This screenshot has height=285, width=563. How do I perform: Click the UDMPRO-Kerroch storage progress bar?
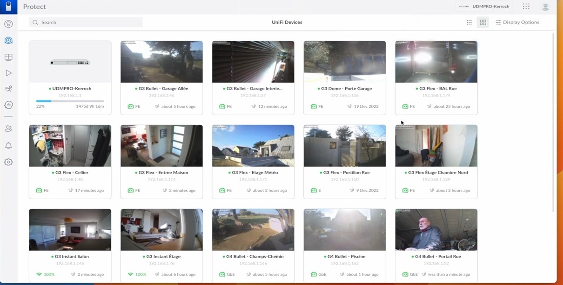(70, 101)
